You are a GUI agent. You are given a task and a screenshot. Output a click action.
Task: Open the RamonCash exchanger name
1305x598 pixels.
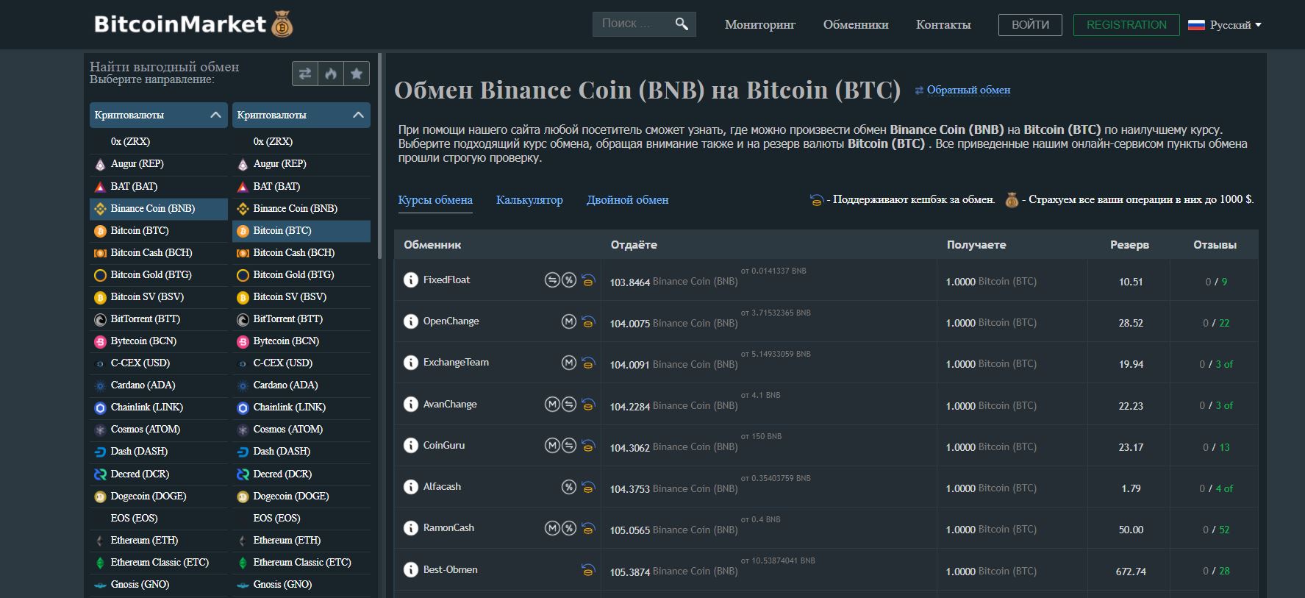[448, 527]
